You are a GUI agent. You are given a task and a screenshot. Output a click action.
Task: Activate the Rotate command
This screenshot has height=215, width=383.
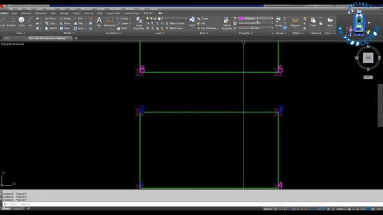click(65, 19)
